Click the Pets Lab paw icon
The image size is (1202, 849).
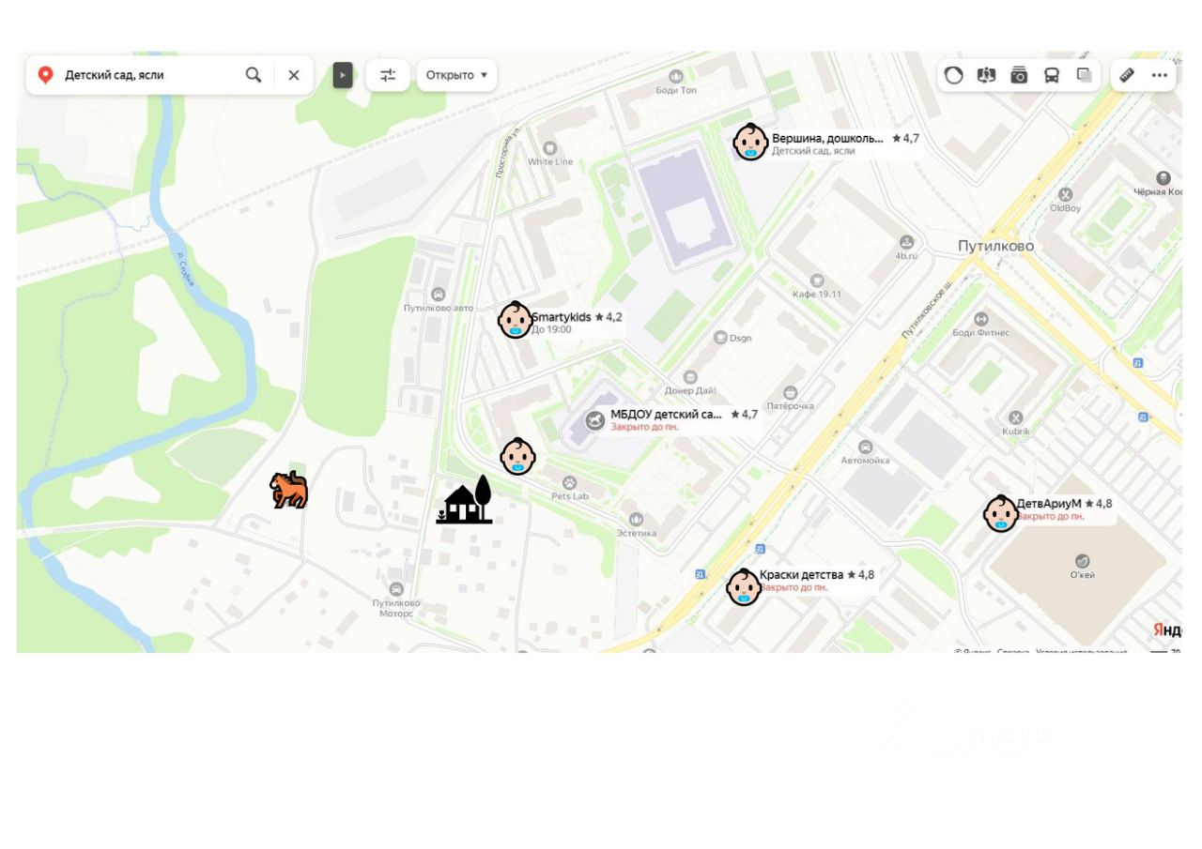(569, 482)
